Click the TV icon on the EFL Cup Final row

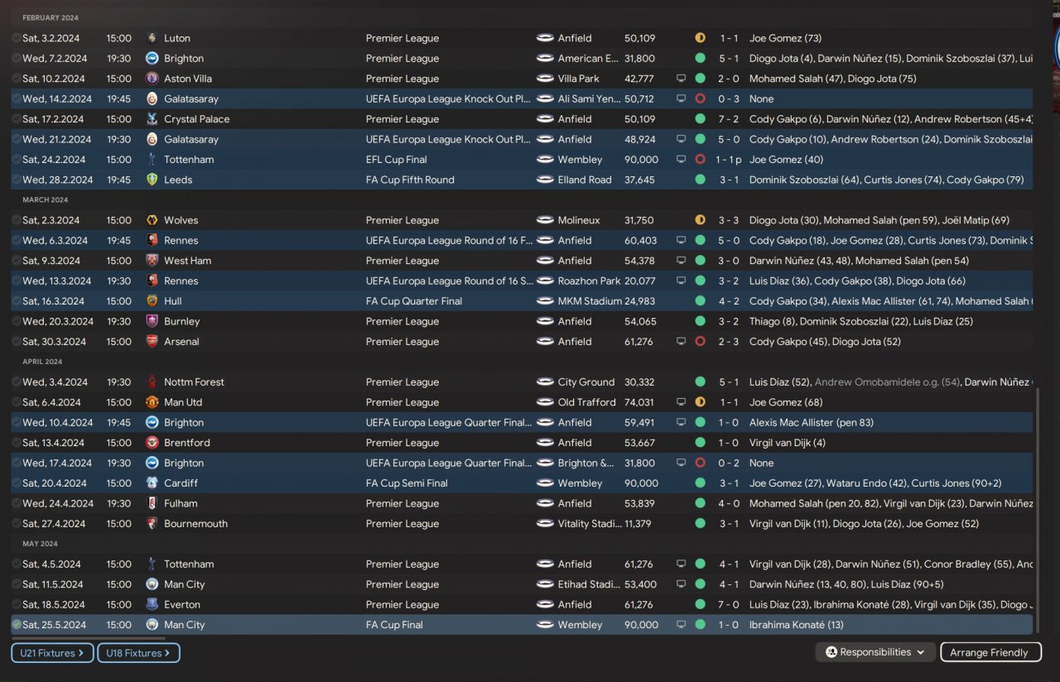(682, 160)
